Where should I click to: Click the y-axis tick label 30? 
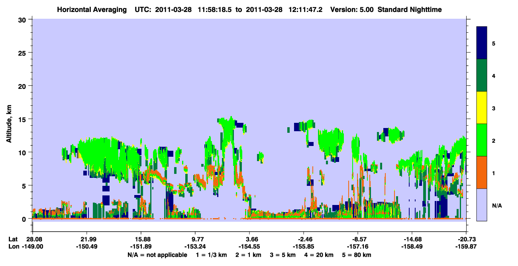[x=23, y=20]
